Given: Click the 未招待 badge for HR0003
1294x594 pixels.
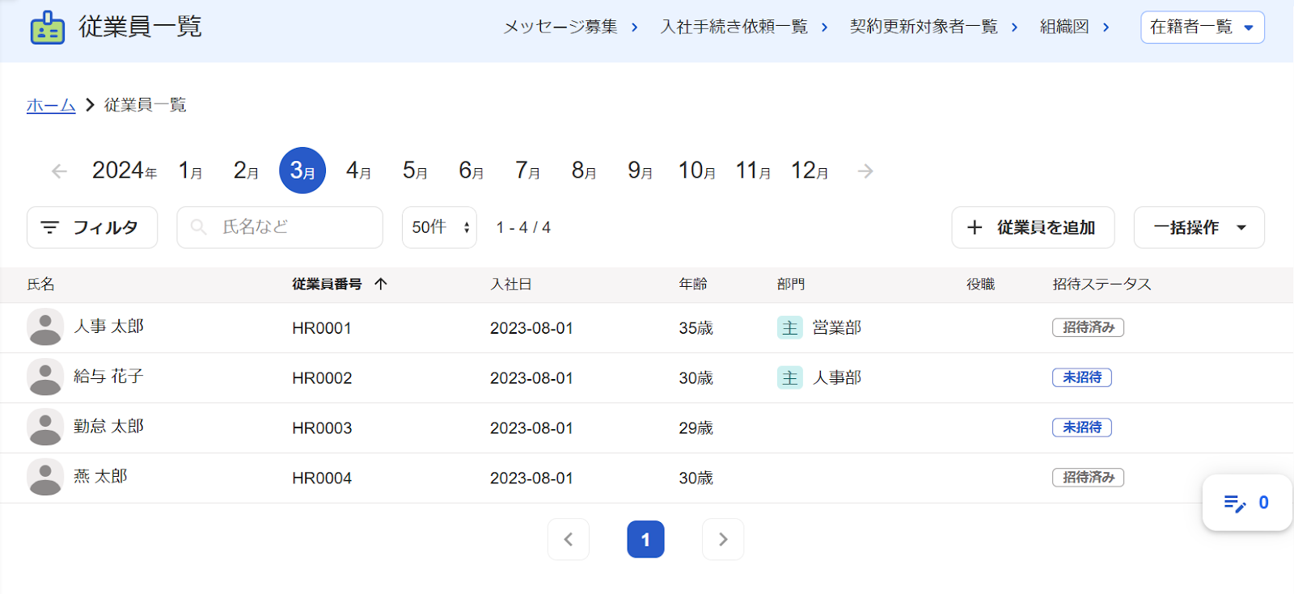Looking at the screenshot, I should tap(1082, 428).
